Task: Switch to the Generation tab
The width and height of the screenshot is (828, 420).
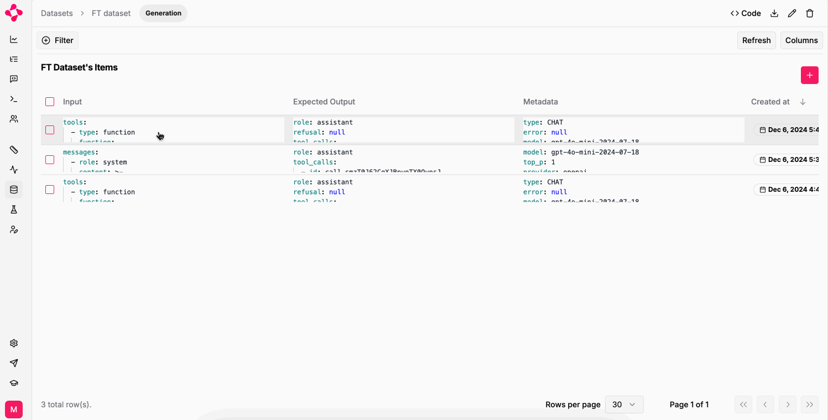Action: coord(163,13)
